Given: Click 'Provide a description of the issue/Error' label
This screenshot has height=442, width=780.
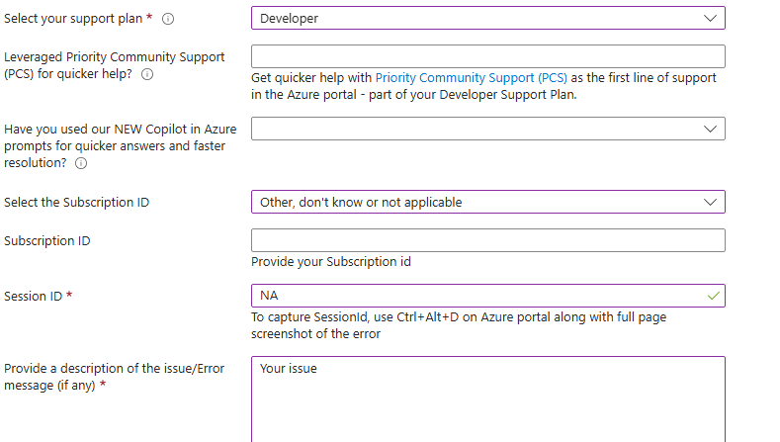Looking at the screenshot, I should 114,377.
